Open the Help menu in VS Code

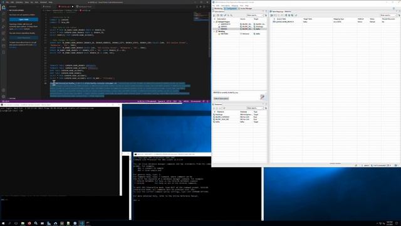point(50,3)
